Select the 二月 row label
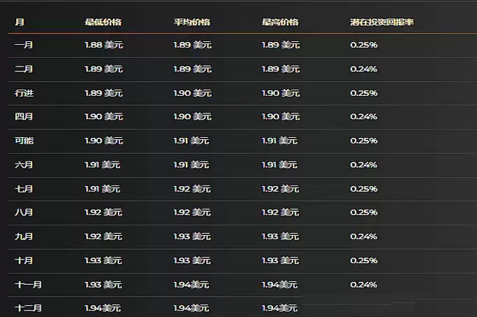 [24, 69]
